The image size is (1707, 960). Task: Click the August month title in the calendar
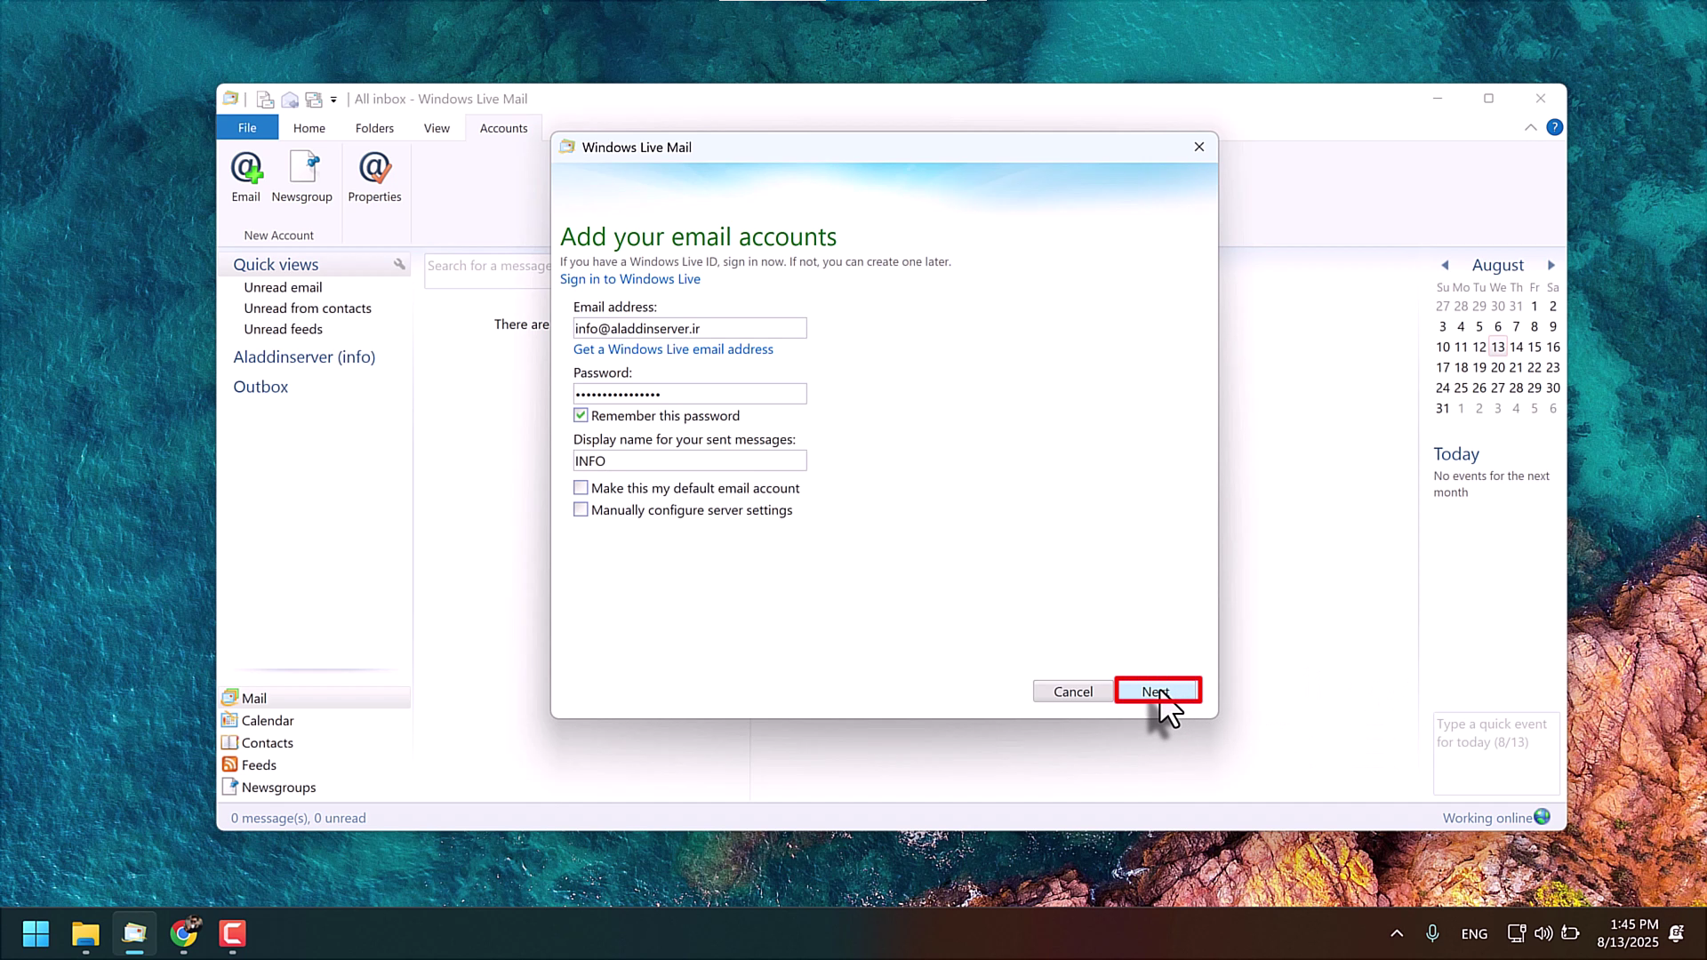click(x=1498, y=265)
